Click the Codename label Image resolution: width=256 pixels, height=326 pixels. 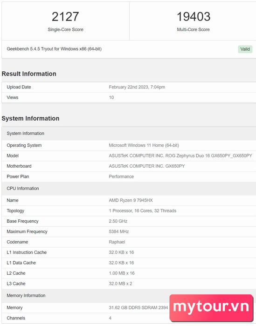[17, 242]
